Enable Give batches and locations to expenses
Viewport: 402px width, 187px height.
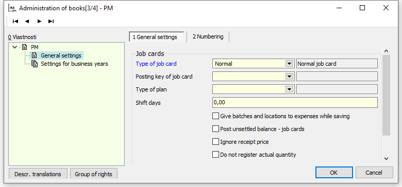[x=215, y=116]
